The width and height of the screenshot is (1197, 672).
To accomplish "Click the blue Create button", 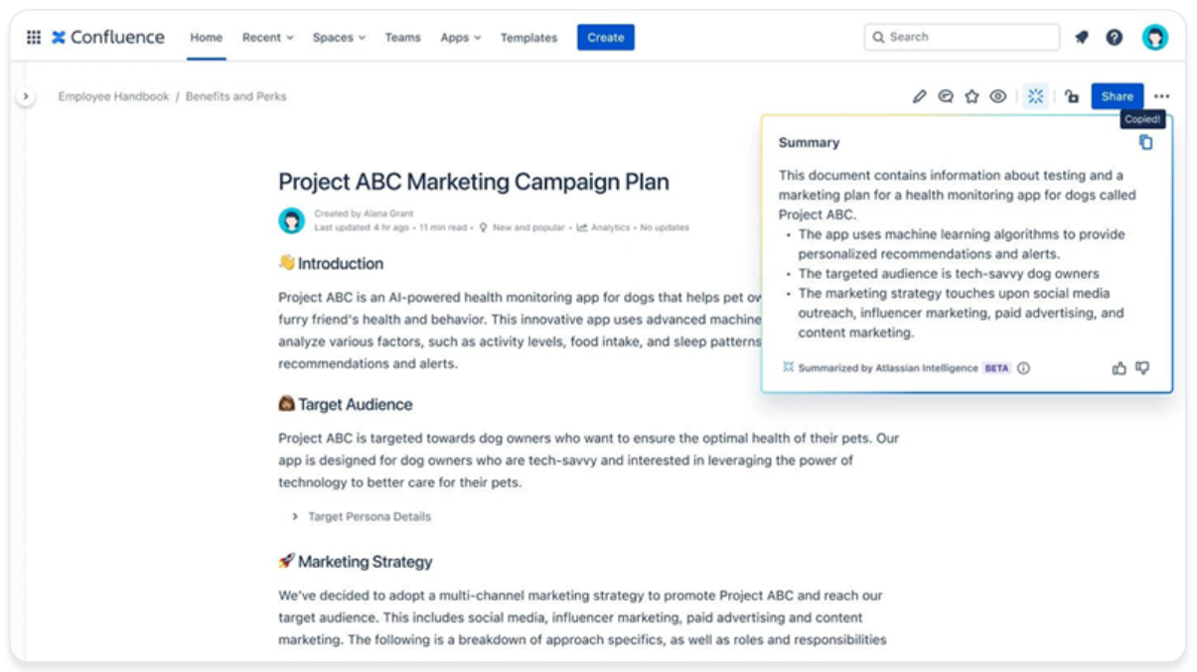I will [605, 38].
